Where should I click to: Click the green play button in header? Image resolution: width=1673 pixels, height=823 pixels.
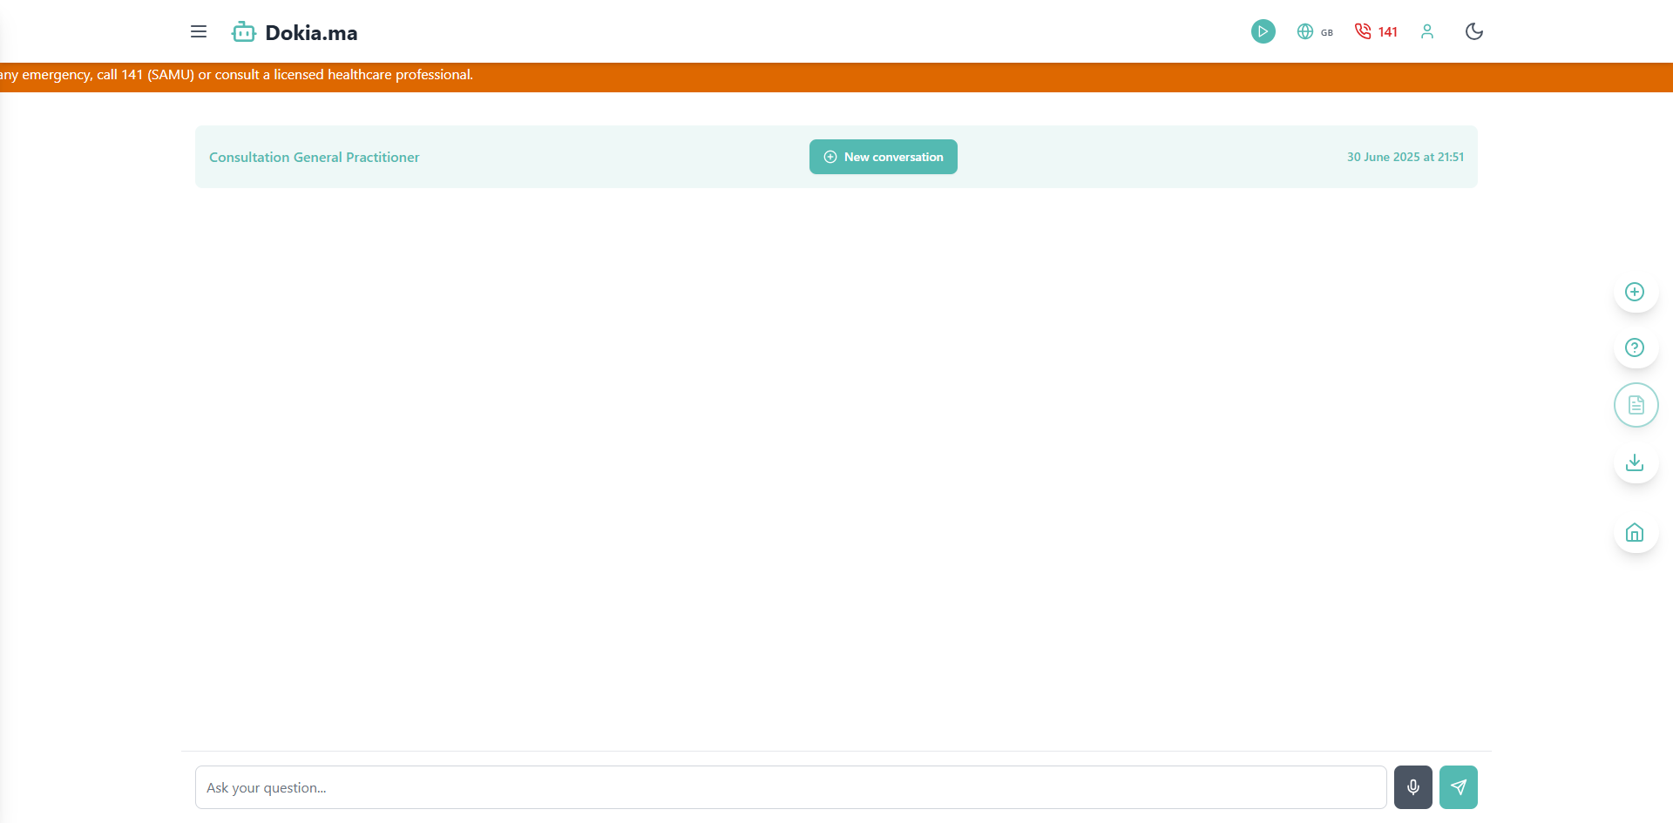pyautogui.click(x=1263, y=31)
